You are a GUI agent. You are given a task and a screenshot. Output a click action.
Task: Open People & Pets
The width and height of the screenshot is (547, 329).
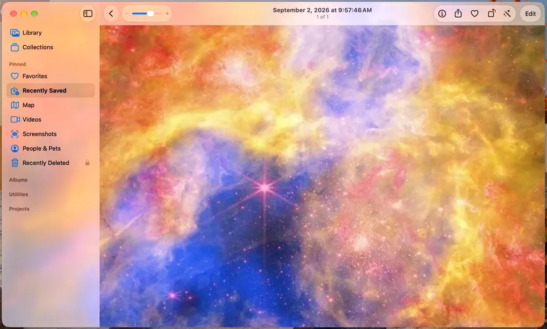(x=51, y=148)
